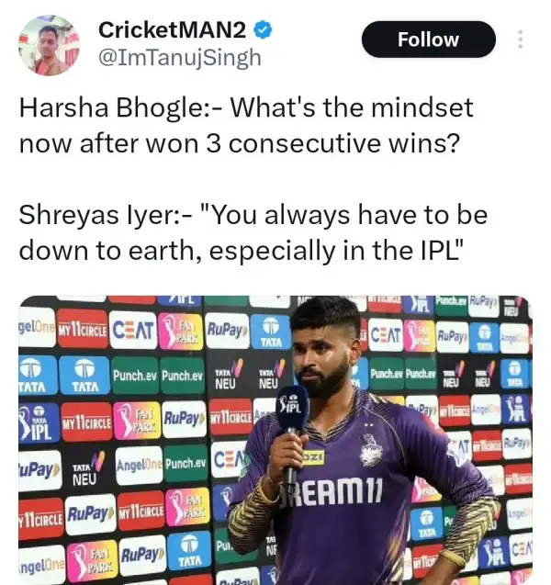Click the KKR crest on the purple jersey
551x585 pixels.
371,451
